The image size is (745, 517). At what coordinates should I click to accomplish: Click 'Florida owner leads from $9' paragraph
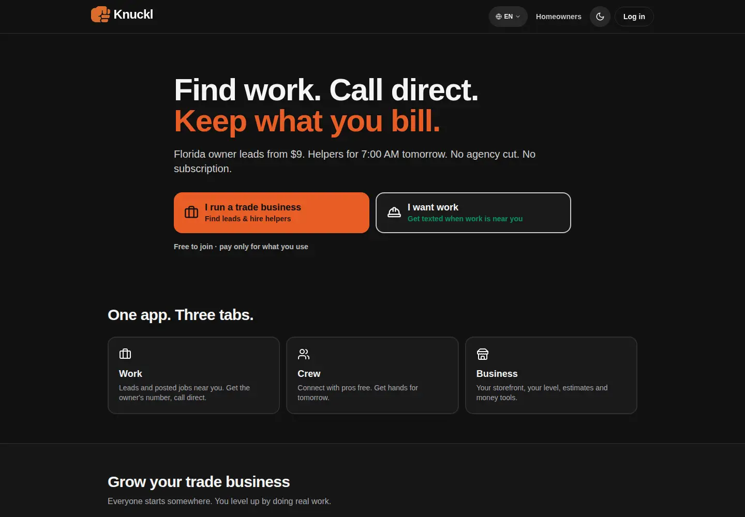[354, 161]
